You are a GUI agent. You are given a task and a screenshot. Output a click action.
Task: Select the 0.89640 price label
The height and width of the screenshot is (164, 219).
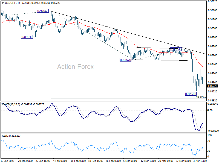pyautogui.click(x=27, y=37)
